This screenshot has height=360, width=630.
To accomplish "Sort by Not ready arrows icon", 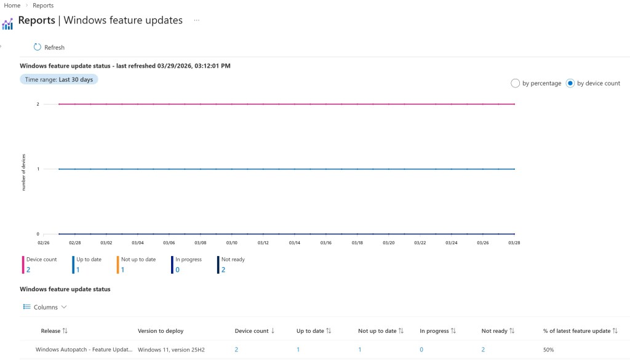I will pos(512,331).
